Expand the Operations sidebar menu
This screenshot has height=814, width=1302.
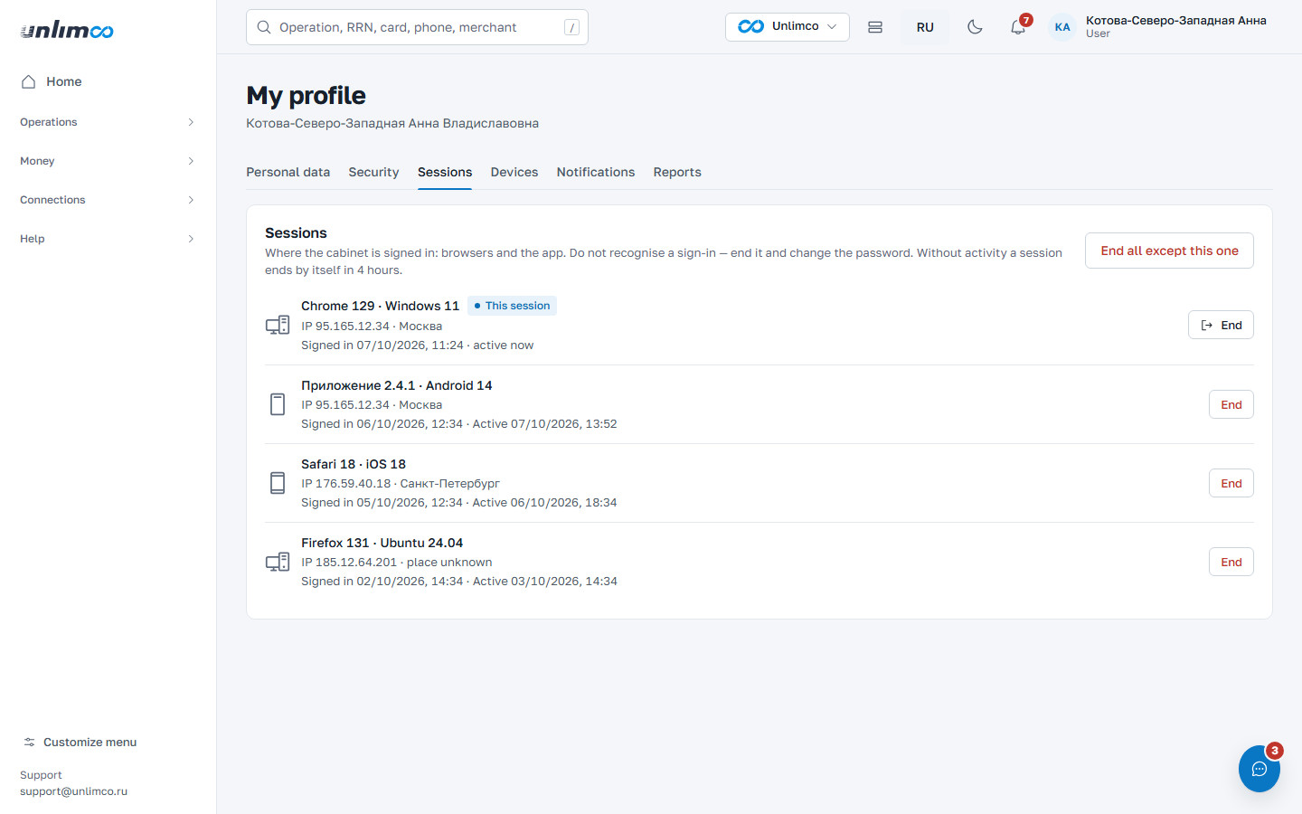click(x=108, y=122)
